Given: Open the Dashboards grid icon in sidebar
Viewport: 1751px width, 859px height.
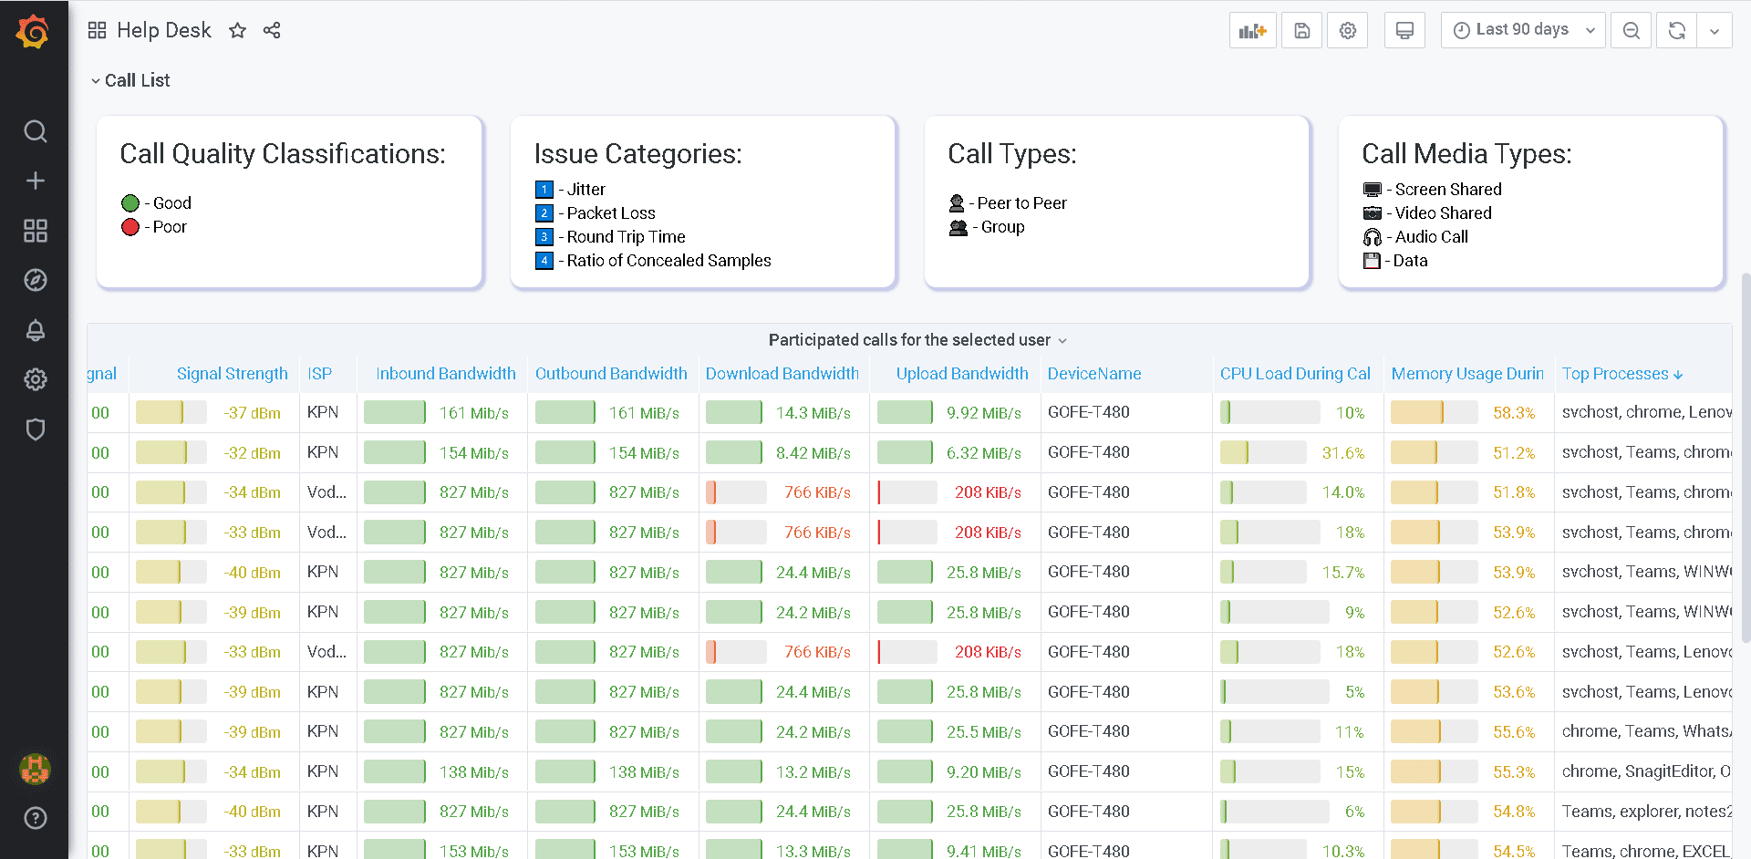Looking at the screenshot, I should tap(35, 231).
